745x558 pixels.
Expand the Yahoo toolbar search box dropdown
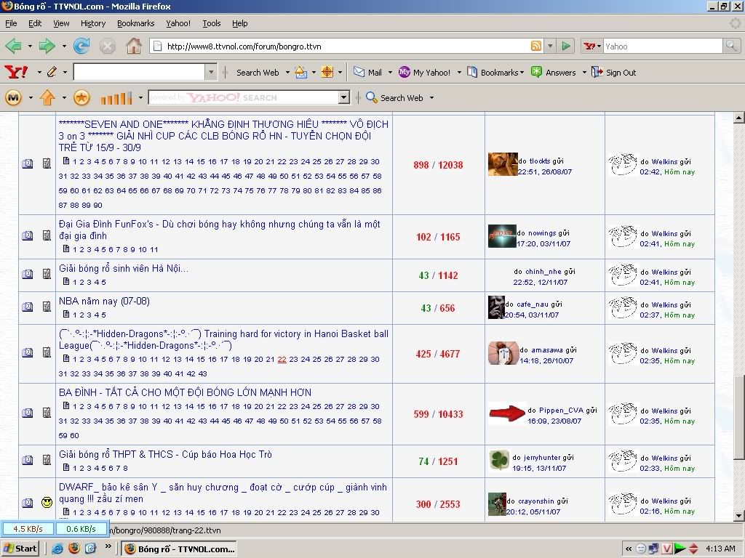click(211, 72)
